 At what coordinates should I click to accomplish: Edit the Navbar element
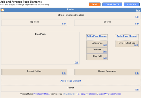tap(138, 10)
